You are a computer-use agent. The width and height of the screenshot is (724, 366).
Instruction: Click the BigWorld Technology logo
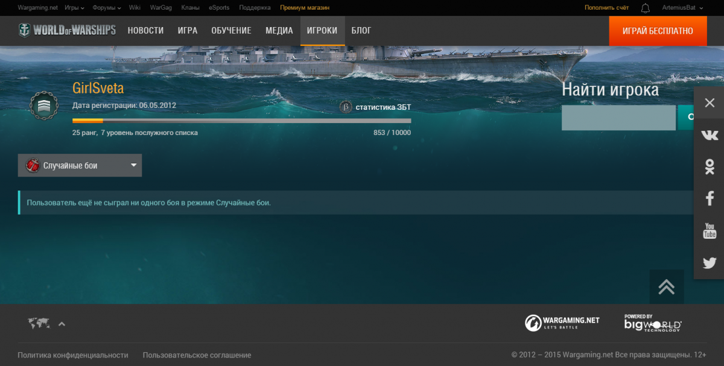coord(653,323)
